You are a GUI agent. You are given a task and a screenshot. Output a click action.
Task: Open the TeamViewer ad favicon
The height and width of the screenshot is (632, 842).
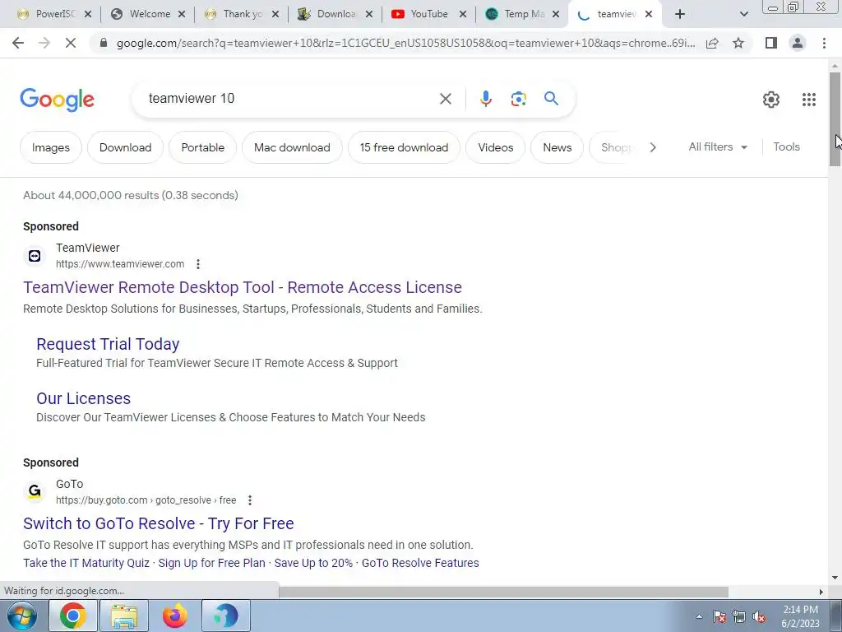(x=35, y=256)
